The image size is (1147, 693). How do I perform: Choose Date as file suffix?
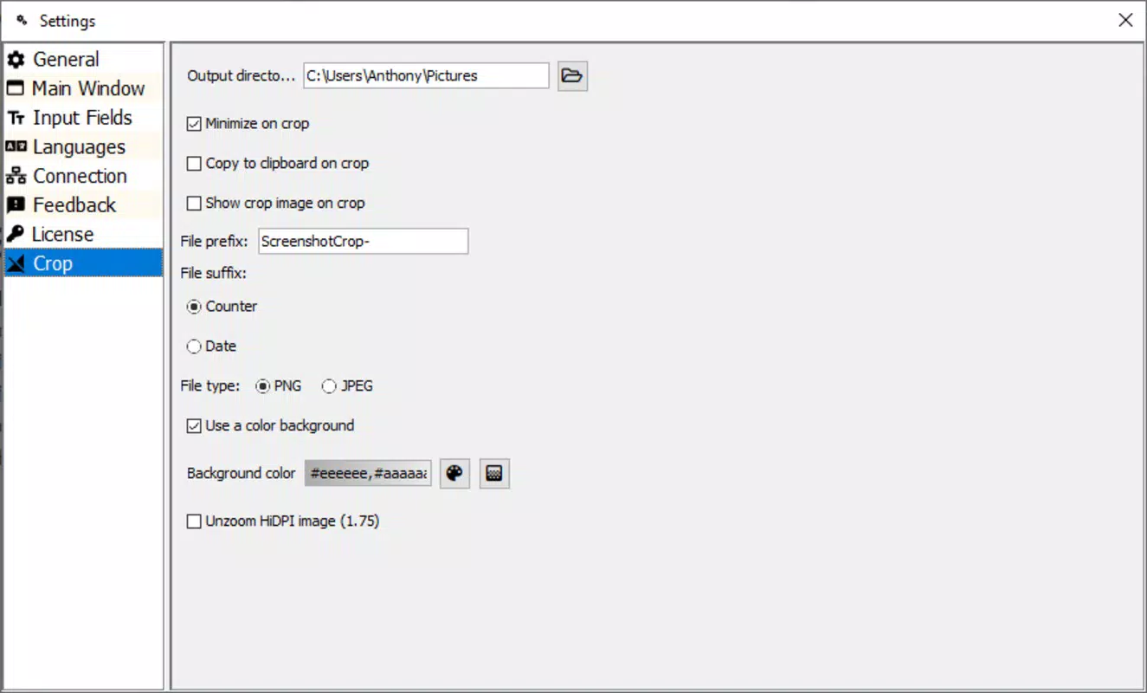click(x=194, y=346)
